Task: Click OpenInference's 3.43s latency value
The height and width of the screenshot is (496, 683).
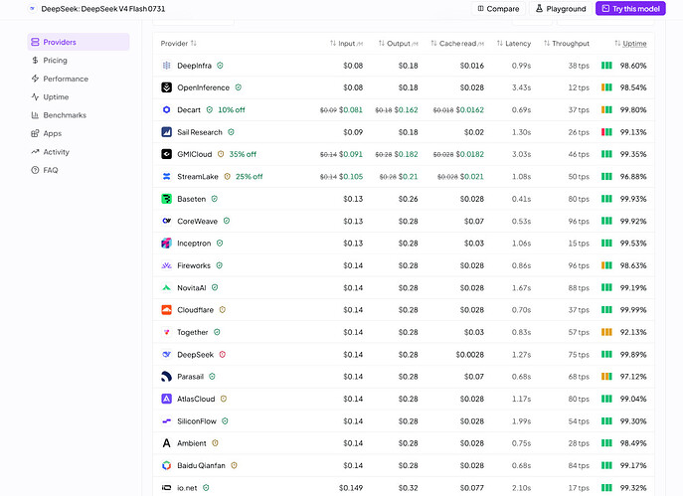Action: [x=521, y=87]
